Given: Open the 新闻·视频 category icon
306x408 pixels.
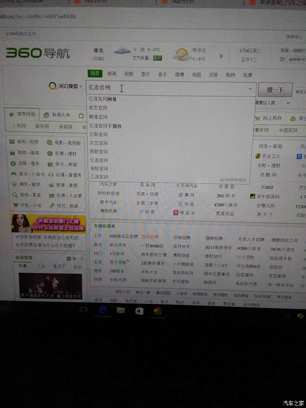Looking at the screenshot, I should click(x=12, y=142).
